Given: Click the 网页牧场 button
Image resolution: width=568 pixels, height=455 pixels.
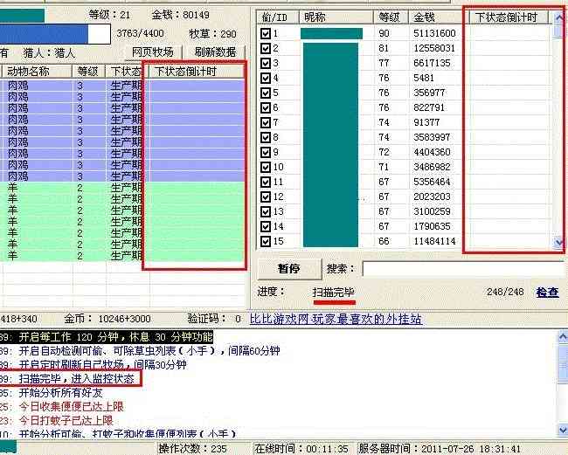Looking at the screenshot, I should point(153,52).
